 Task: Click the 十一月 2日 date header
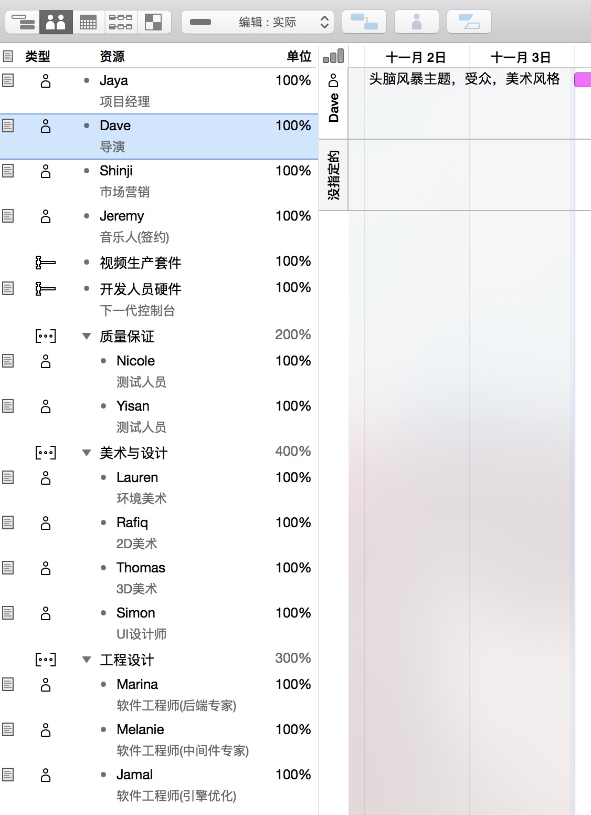coord(416,57)
